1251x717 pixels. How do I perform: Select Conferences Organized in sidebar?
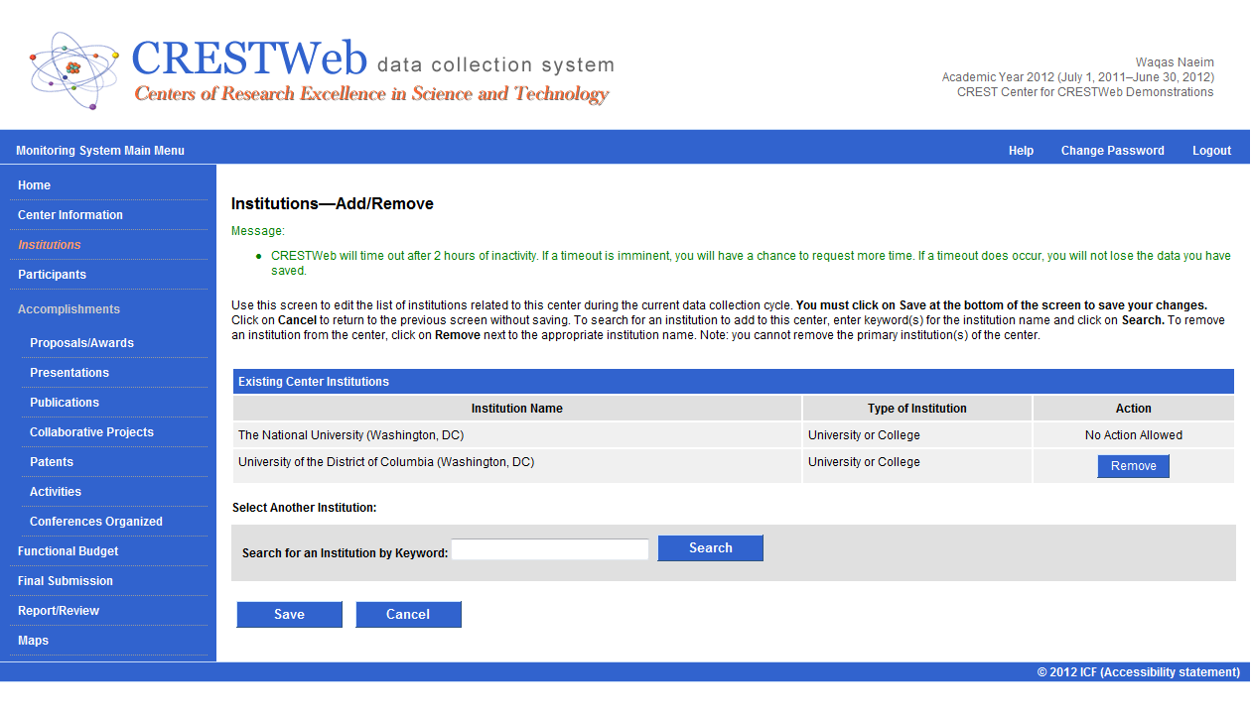click(96, 522)
